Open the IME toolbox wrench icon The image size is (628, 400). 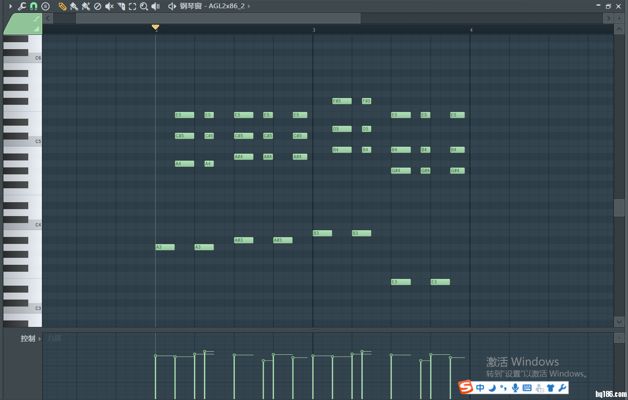pyautogui.click(x=562, y=387)
